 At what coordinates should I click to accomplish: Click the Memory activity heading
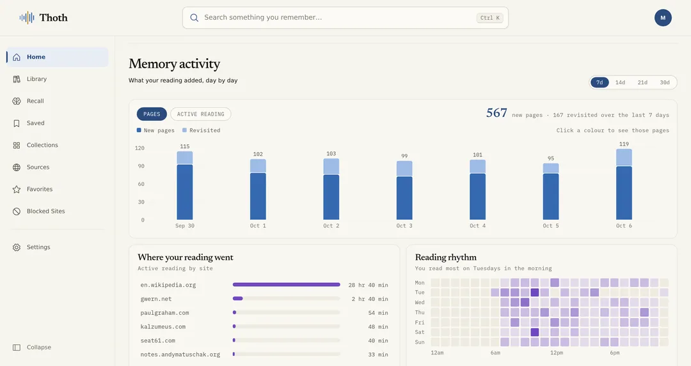pos(174,65)
